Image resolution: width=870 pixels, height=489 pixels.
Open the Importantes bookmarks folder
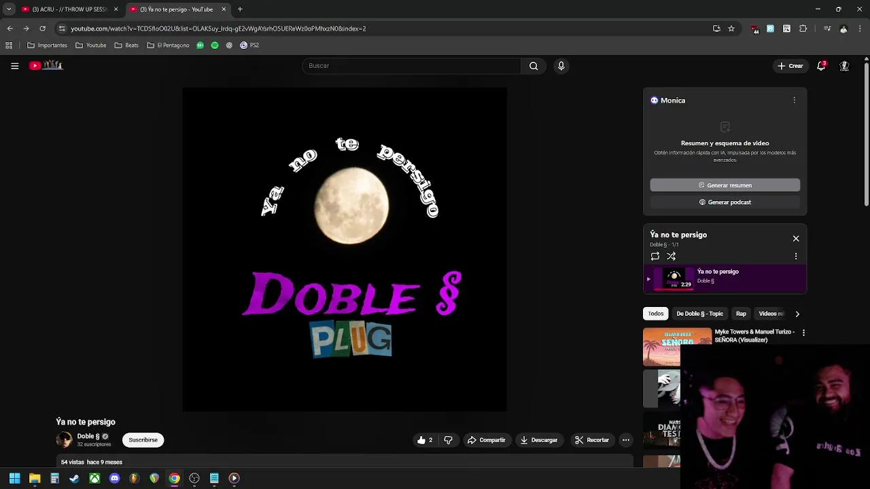point(47,46)
